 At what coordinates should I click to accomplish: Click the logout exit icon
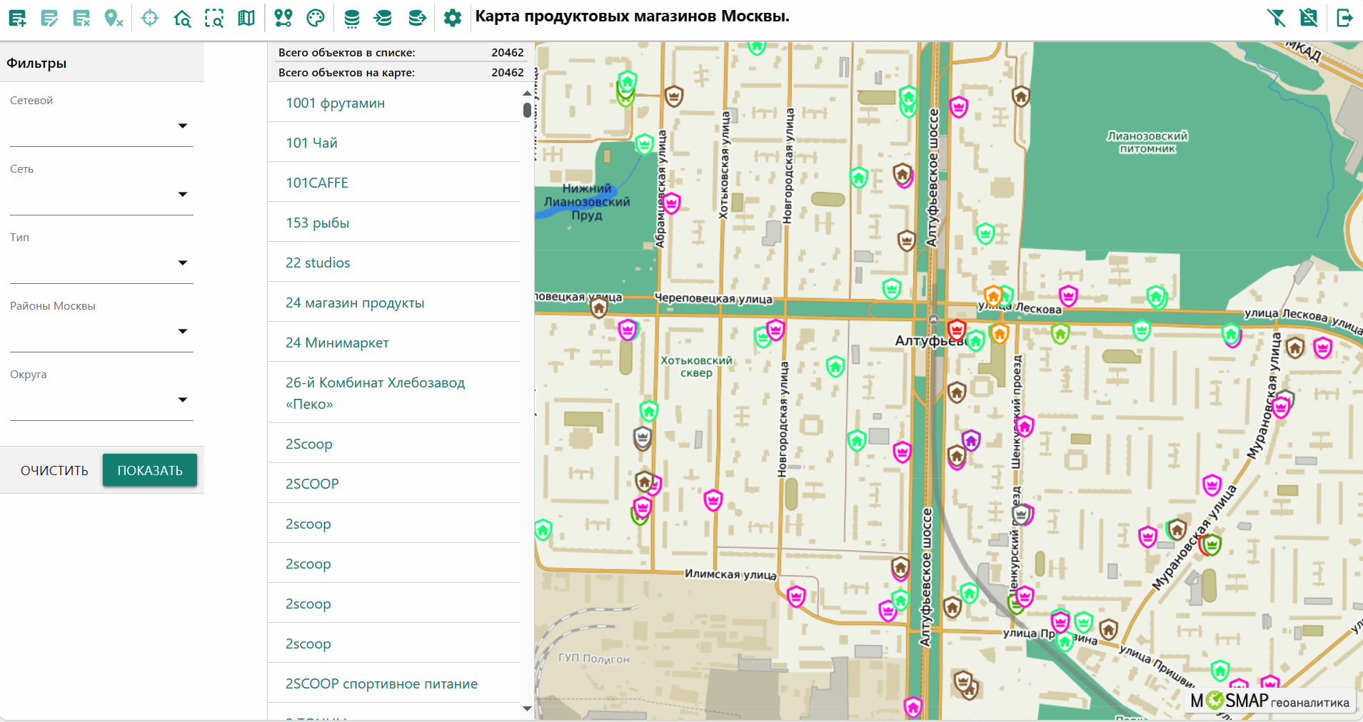coord(1344,18)
